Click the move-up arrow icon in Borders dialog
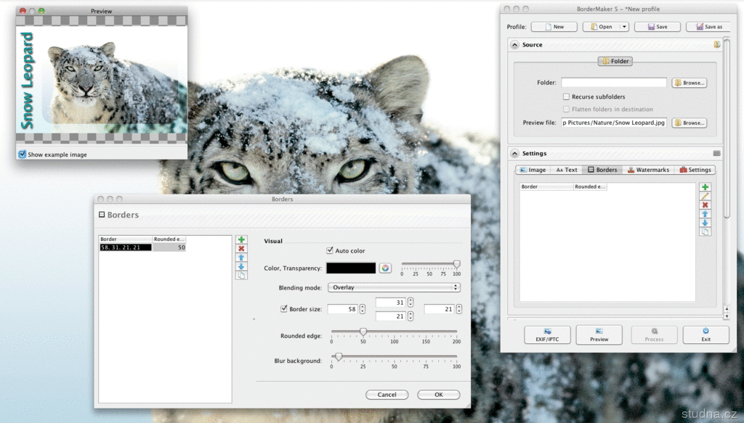The image size is (744, 423). [x=242, y=258]
